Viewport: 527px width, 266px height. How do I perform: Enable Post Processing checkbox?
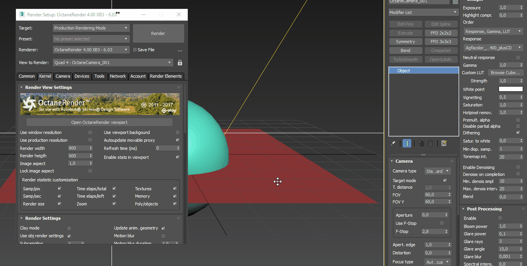(500, 218)
